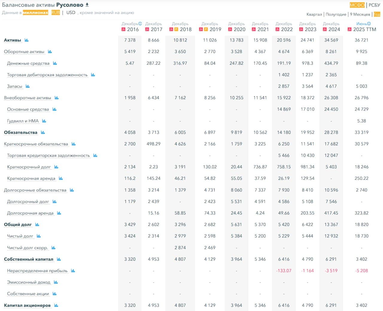Show the chart for Нераспределенная прибыль
This screenshot has width=383, height=311.
(x=73, y=271)
